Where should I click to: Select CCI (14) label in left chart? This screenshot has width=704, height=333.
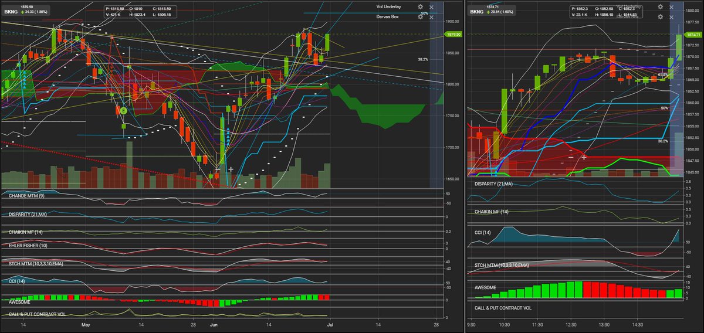(18, 283)
